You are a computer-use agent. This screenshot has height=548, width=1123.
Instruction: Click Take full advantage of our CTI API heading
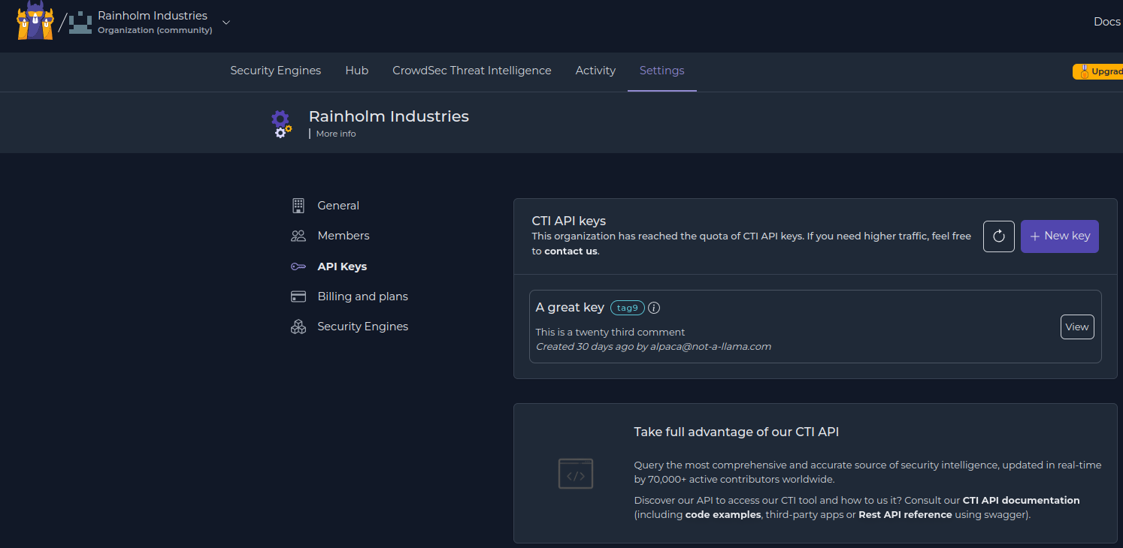[736, 432]
